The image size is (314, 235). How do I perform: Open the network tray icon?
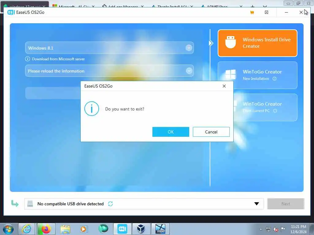pyautogui.click(x=268, y=229)
